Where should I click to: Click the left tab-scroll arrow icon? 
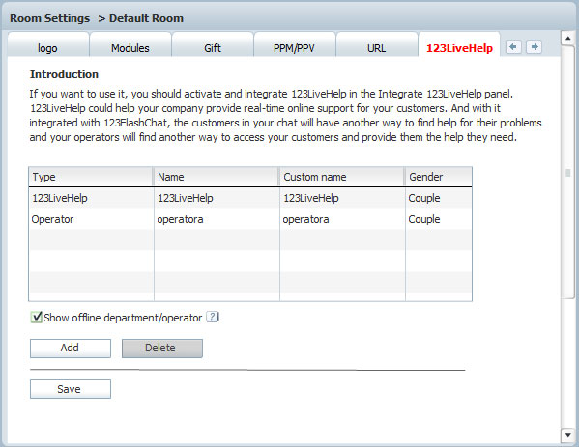click(513, 47)
